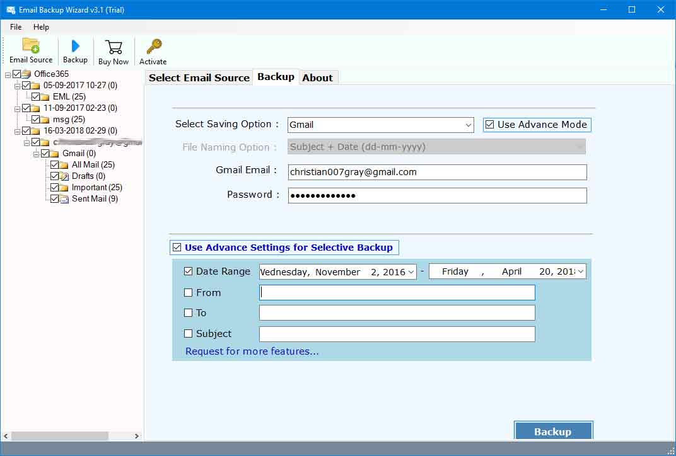Toggle Use Advance Mode checkbox
Image resolution: width=676 pixels, height=456 pixels.
tap(490, 125)
